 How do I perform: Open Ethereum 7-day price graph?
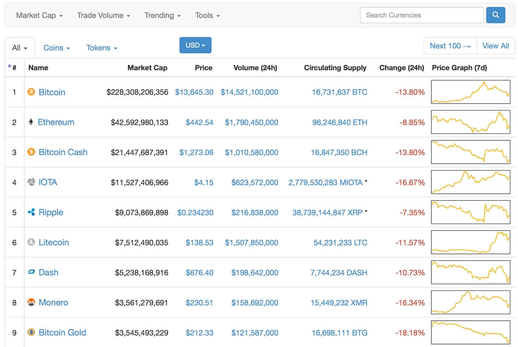point(471,122)
